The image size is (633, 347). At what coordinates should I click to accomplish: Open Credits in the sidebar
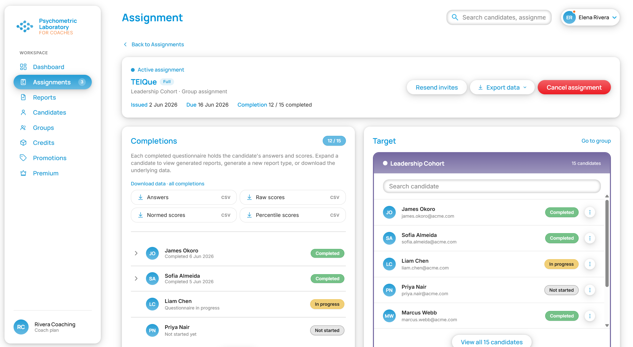tap(53, 143)
